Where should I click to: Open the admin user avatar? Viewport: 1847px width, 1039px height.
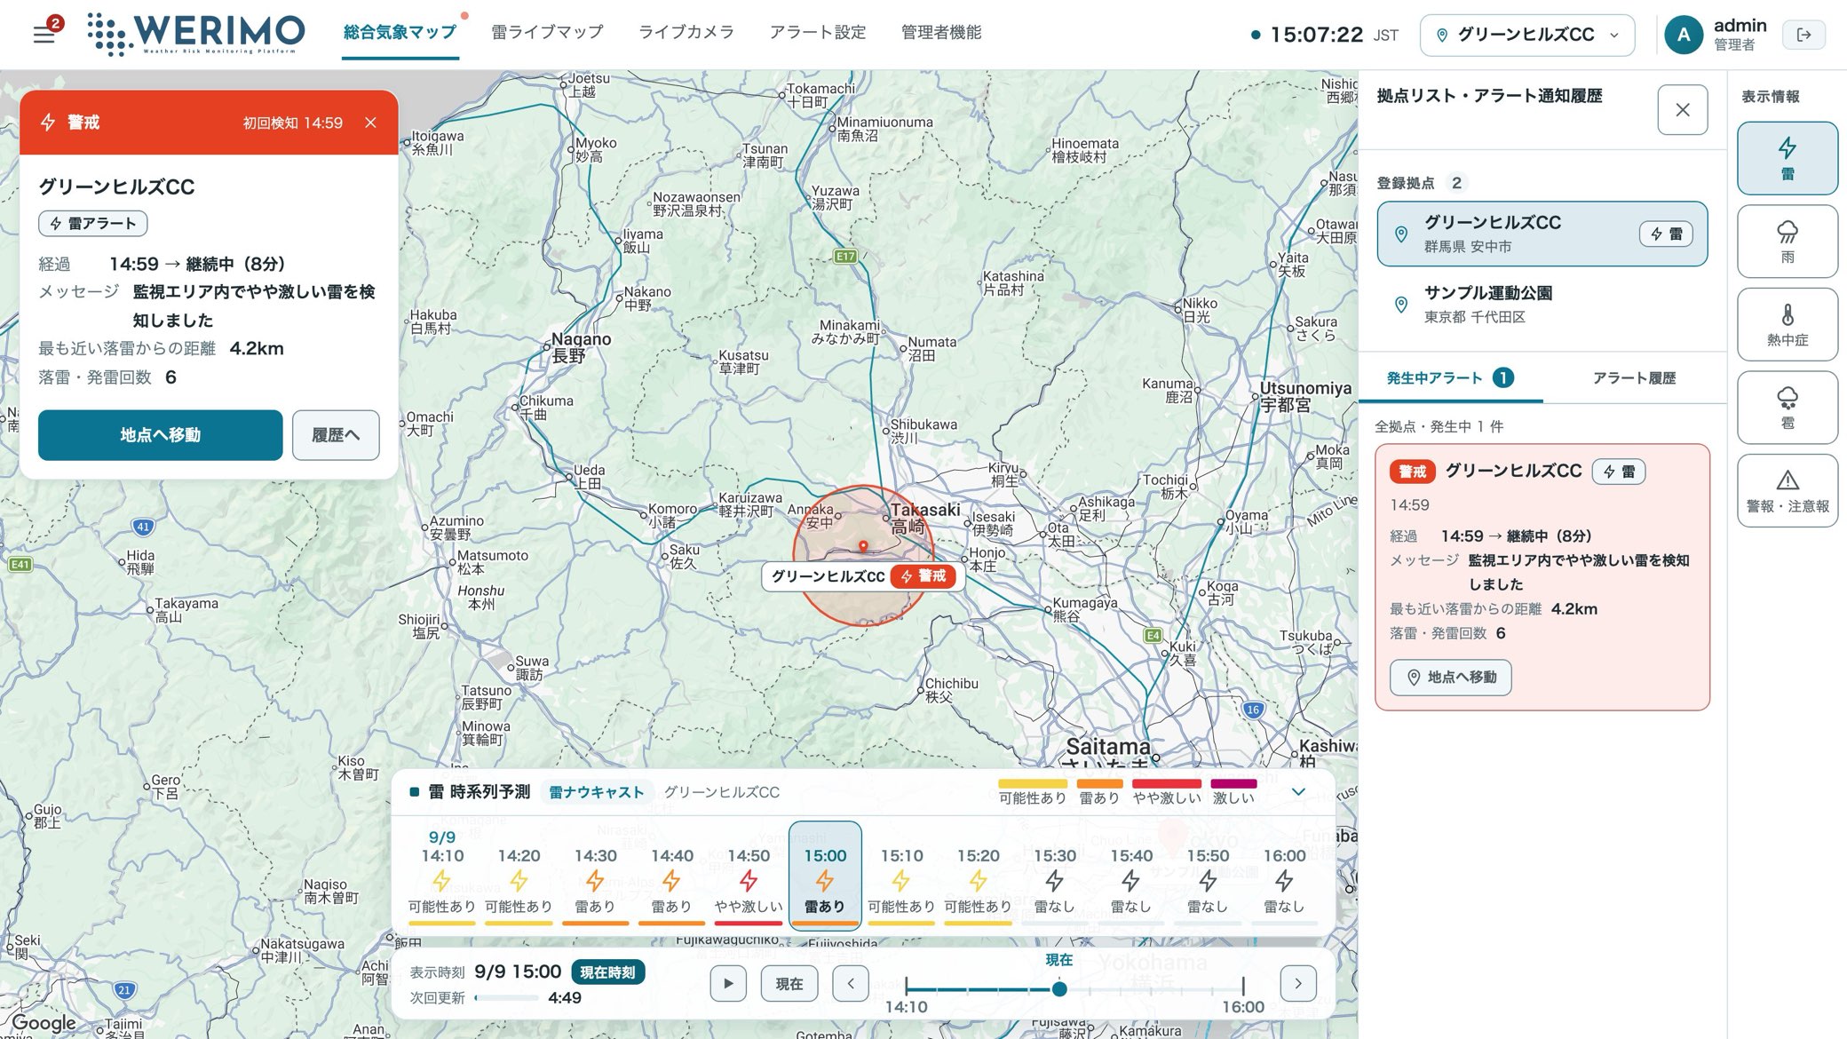click(1683, 35)
